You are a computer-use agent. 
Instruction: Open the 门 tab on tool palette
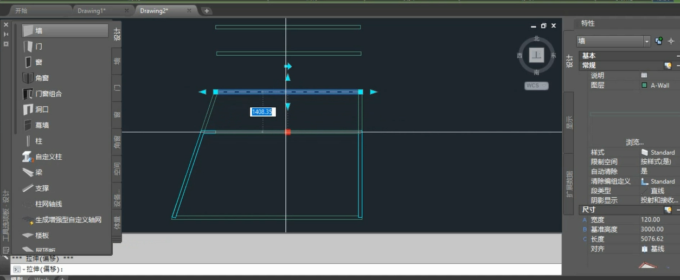click(117, 87)
